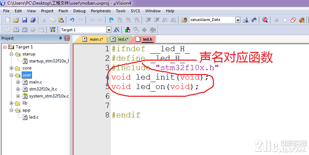Viewport: 309px width, 155px height.
Task: Indent selected lines icon
Action: 148,20
